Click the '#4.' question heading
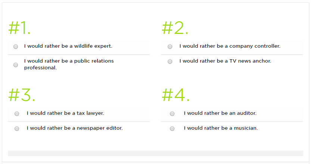Screen dimensions: 313x164 (176, 95)
